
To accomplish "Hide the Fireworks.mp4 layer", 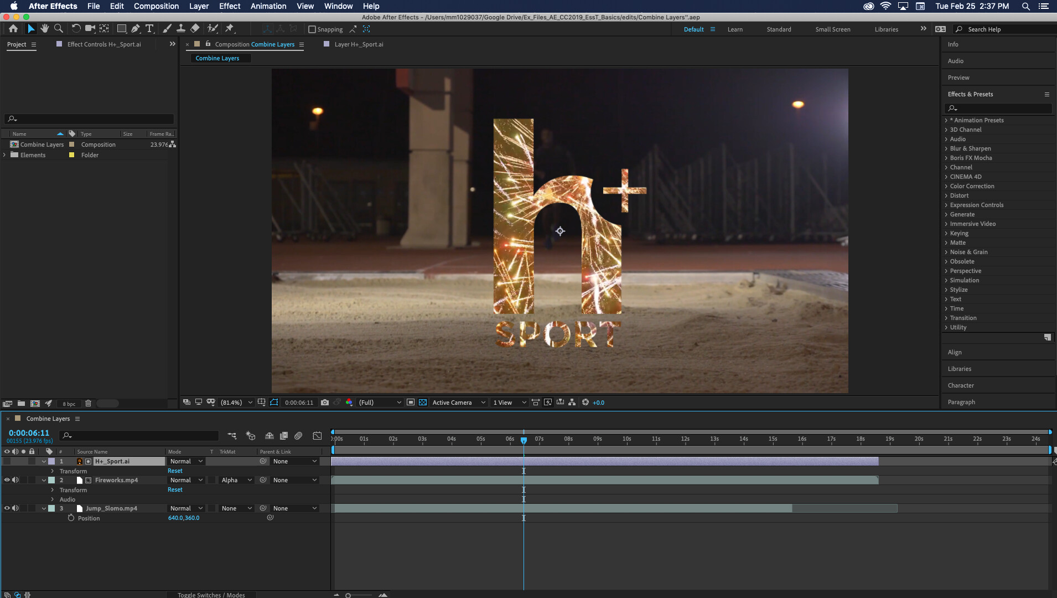I will coord(7,480).
